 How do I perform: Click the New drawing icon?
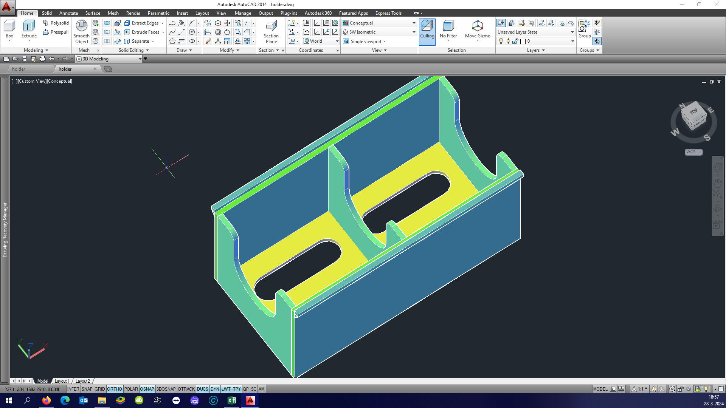pos(6,59)
